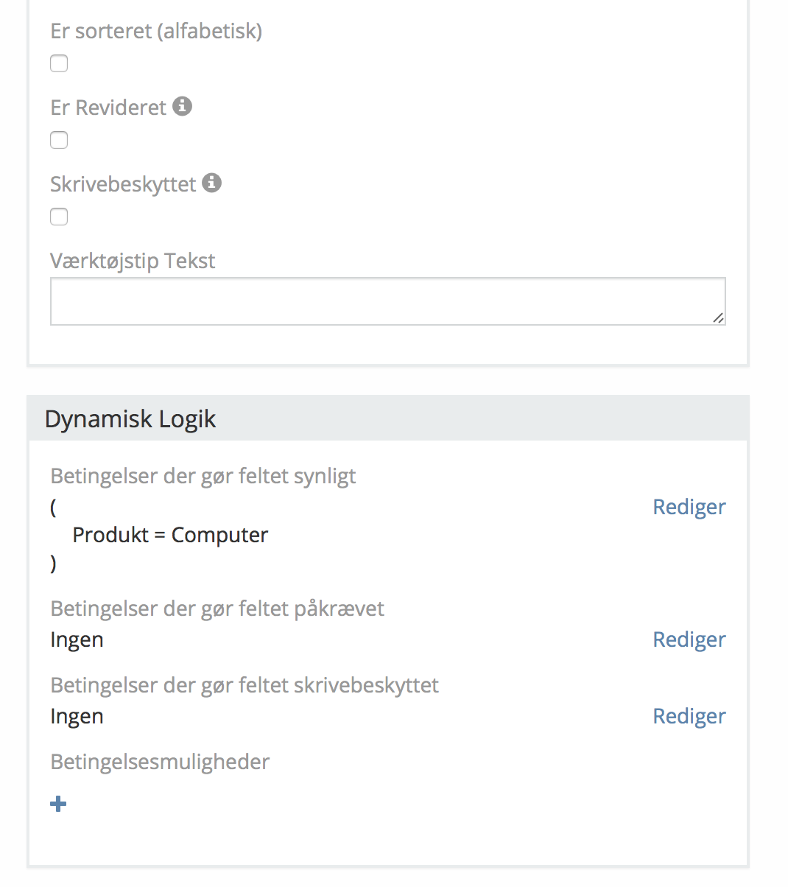
Task: Click the info icon beside Skrivebeskyttet
Action: click(212, 183)
